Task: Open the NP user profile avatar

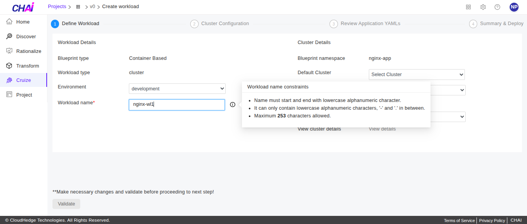Action: (x=514, y=7)
